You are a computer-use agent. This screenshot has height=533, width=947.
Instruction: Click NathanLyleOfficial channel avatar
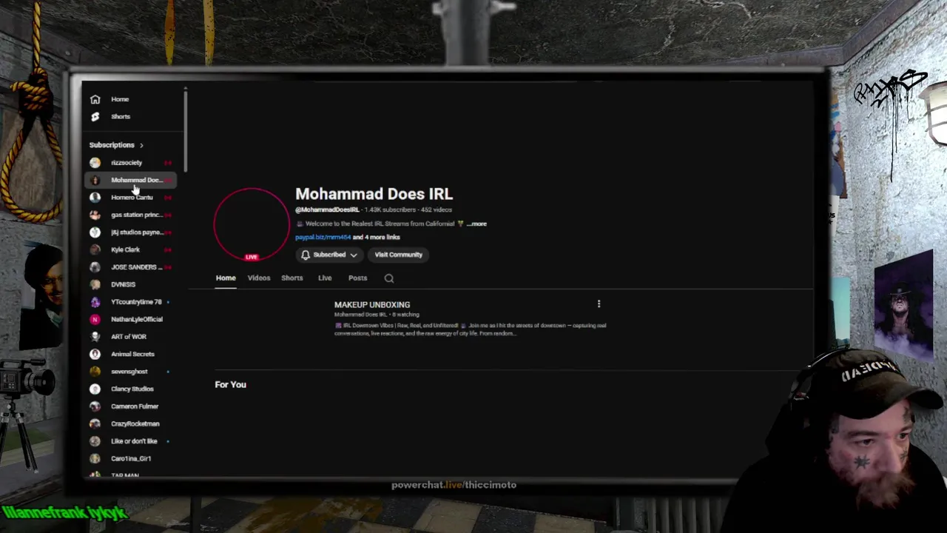coord(95,319)
